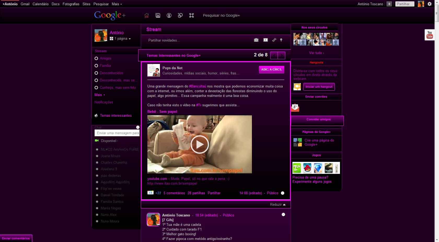Go to previous interesting theme
The height and width of the screenshot is (242, 439).
274,55
